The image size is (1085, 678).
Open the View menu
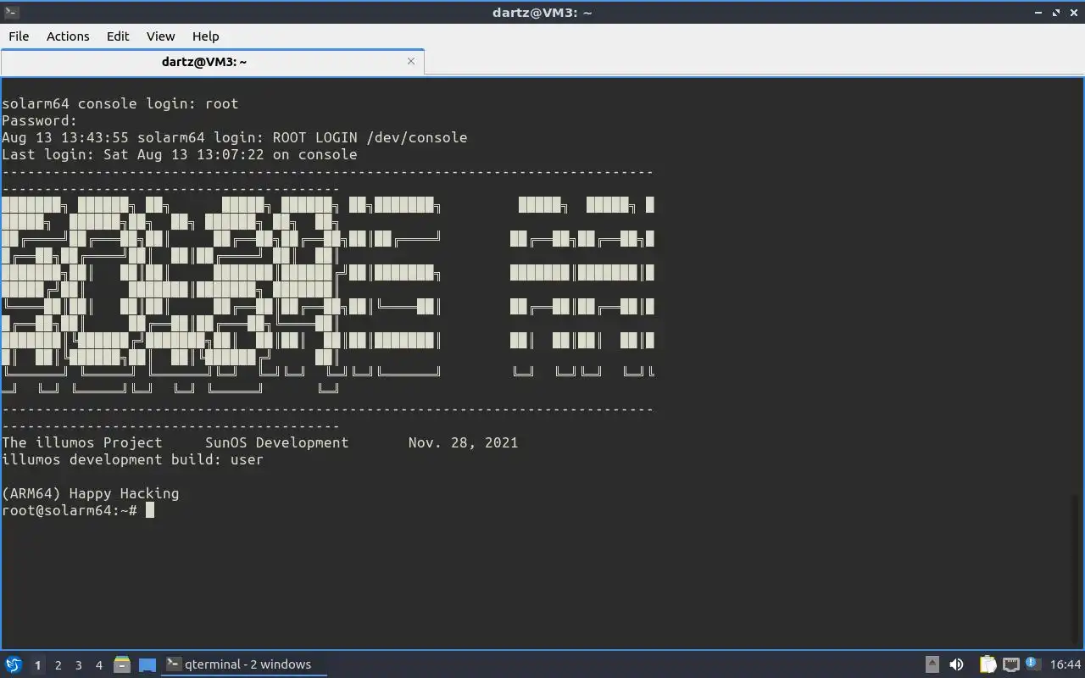coord(160,36)
